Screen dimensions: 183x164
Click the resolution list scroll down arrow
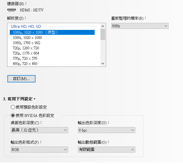pos(103,63)
